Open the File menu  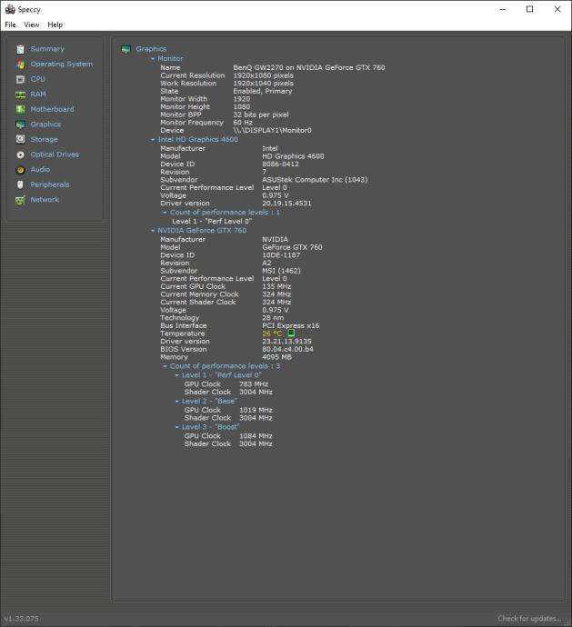point(10,25)
